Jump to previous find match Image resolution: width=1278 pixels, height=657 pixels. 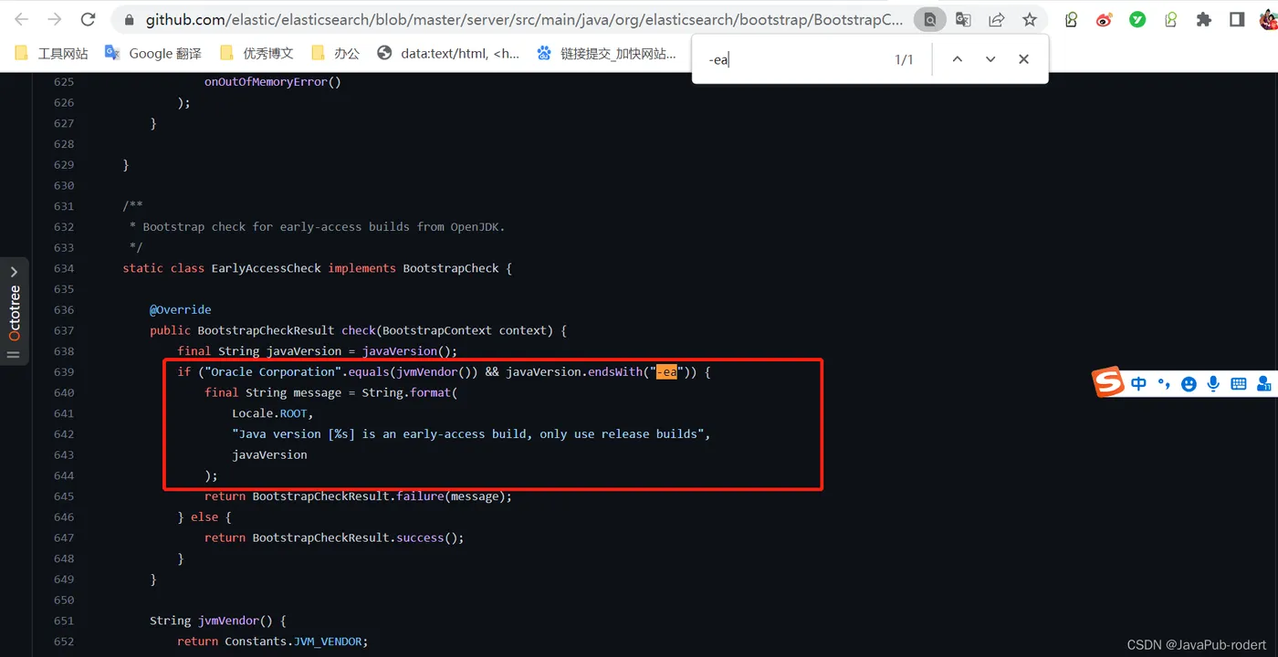pyautogui.click(x=957, y=59)
